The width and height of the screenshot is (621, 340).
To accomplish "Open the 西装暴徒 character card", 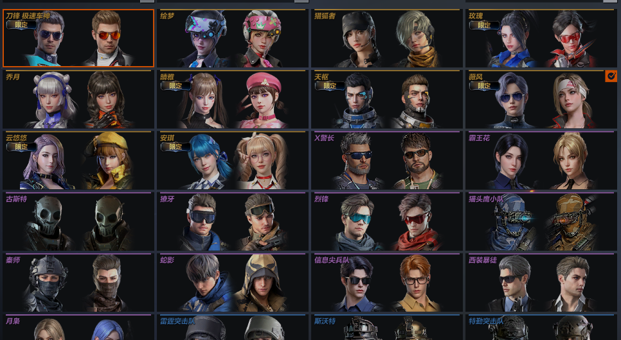I will (x=541, y=283).
